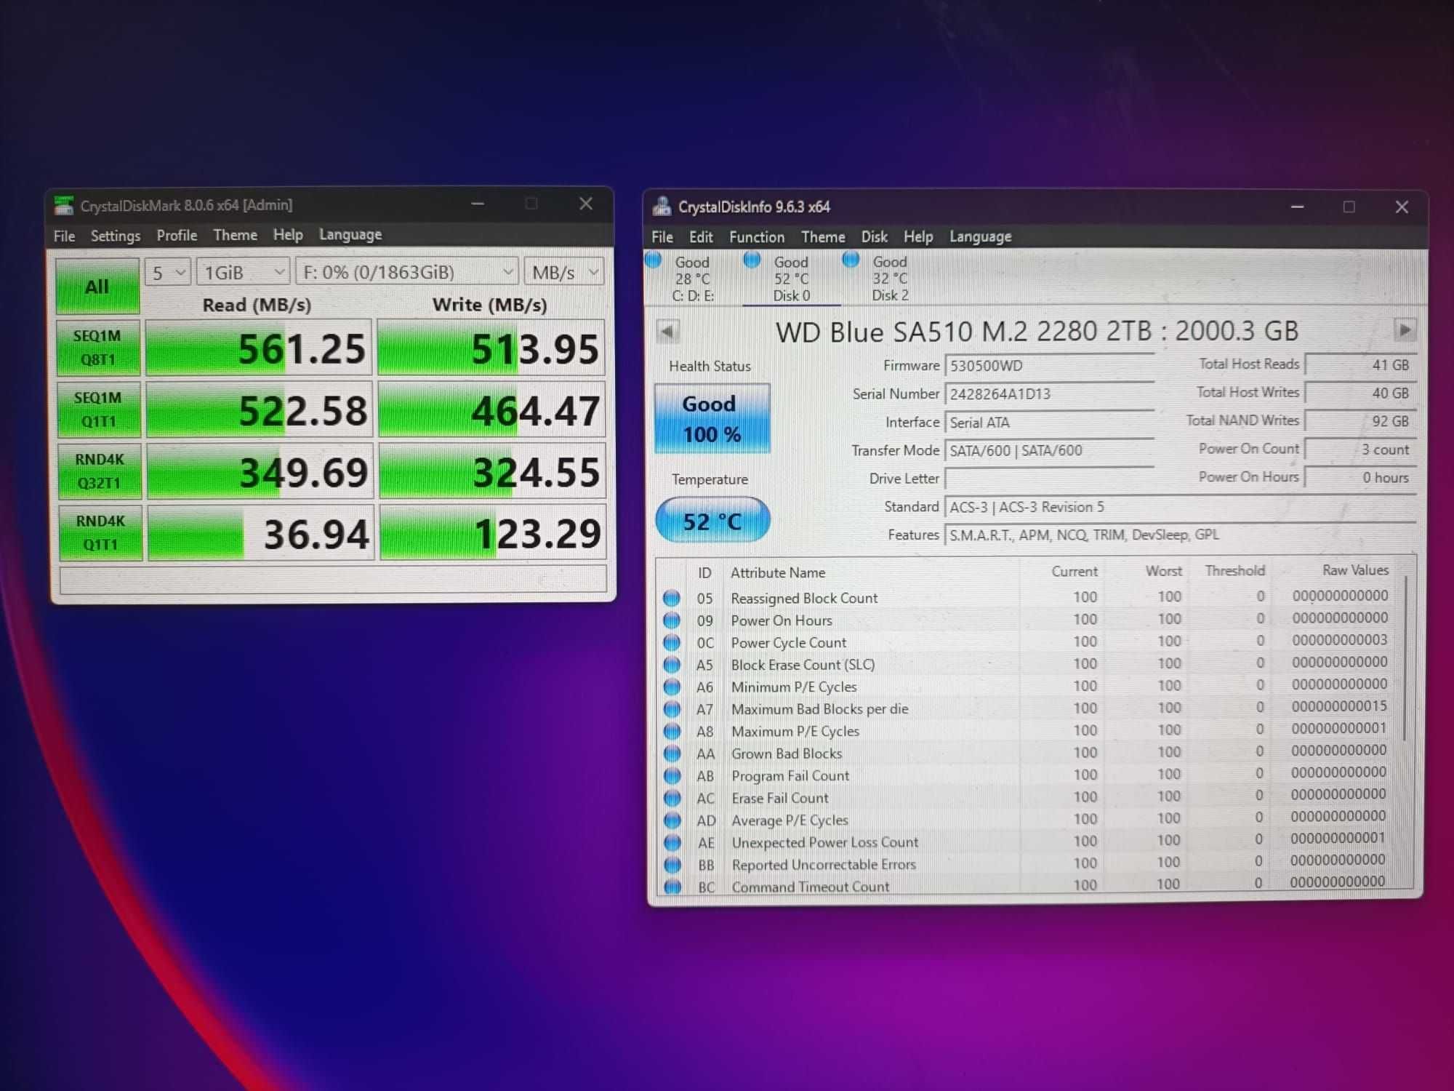Image resolution: width=1454 pixels, height=1091 pixels.
Task: Click the Total NAND Writes value 92 GB
Action: click(1360, 421)
